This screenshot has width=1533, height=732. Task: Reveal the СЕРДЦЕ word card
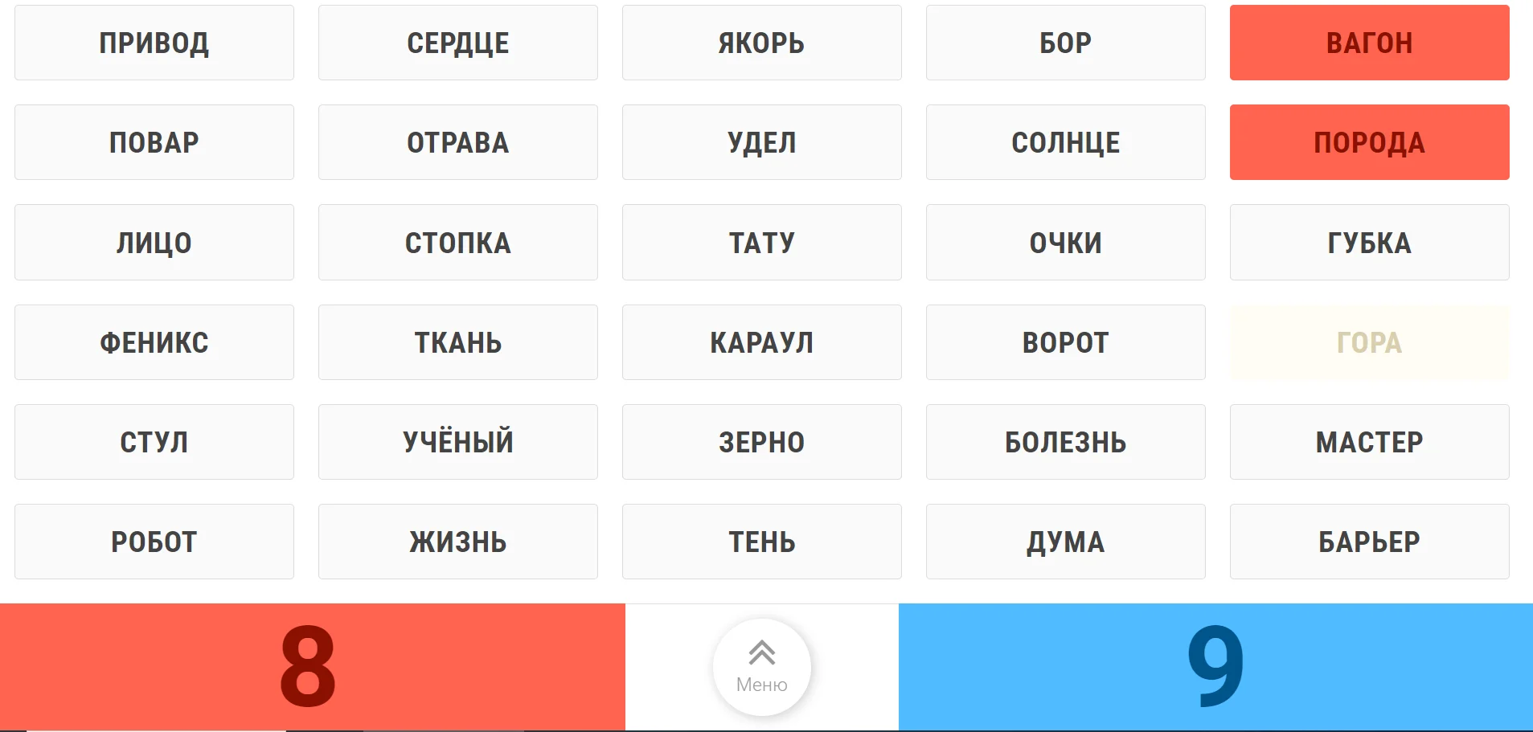(x=458, y=43)
